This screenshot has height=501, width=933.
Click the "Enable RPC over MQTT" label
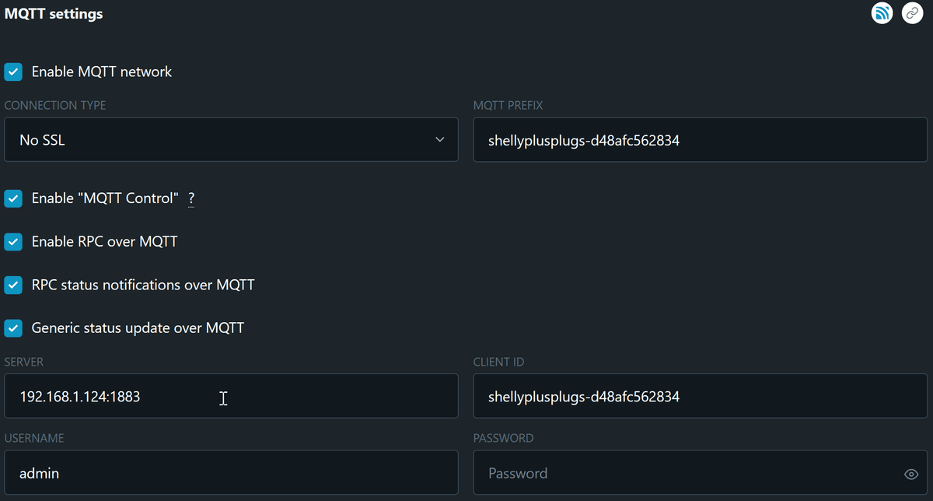point(104,242)
